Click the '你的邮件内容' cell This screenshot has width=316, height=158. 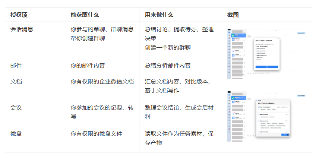pyautogui.click(x=102, y=66)
